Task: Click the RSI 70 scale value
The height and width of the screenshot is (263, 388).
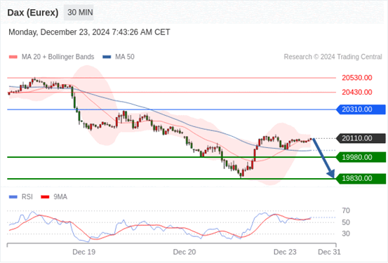Action: click(x=346, y=211)
